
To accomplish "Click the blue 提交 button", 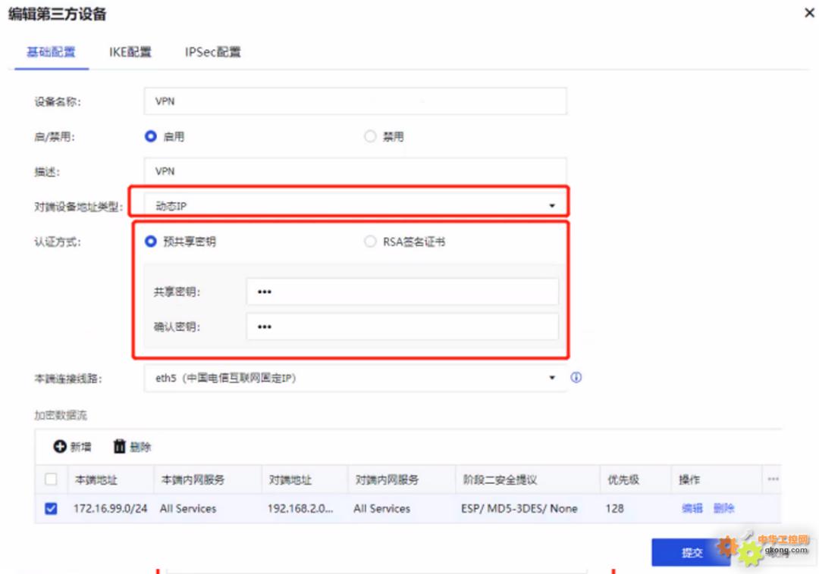I will coord(692,552).
